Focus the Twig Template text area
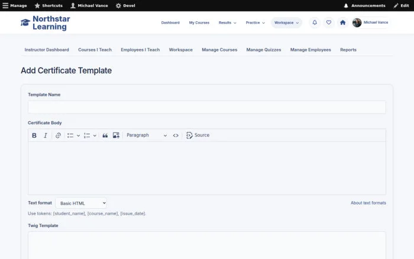 (207, 245)
